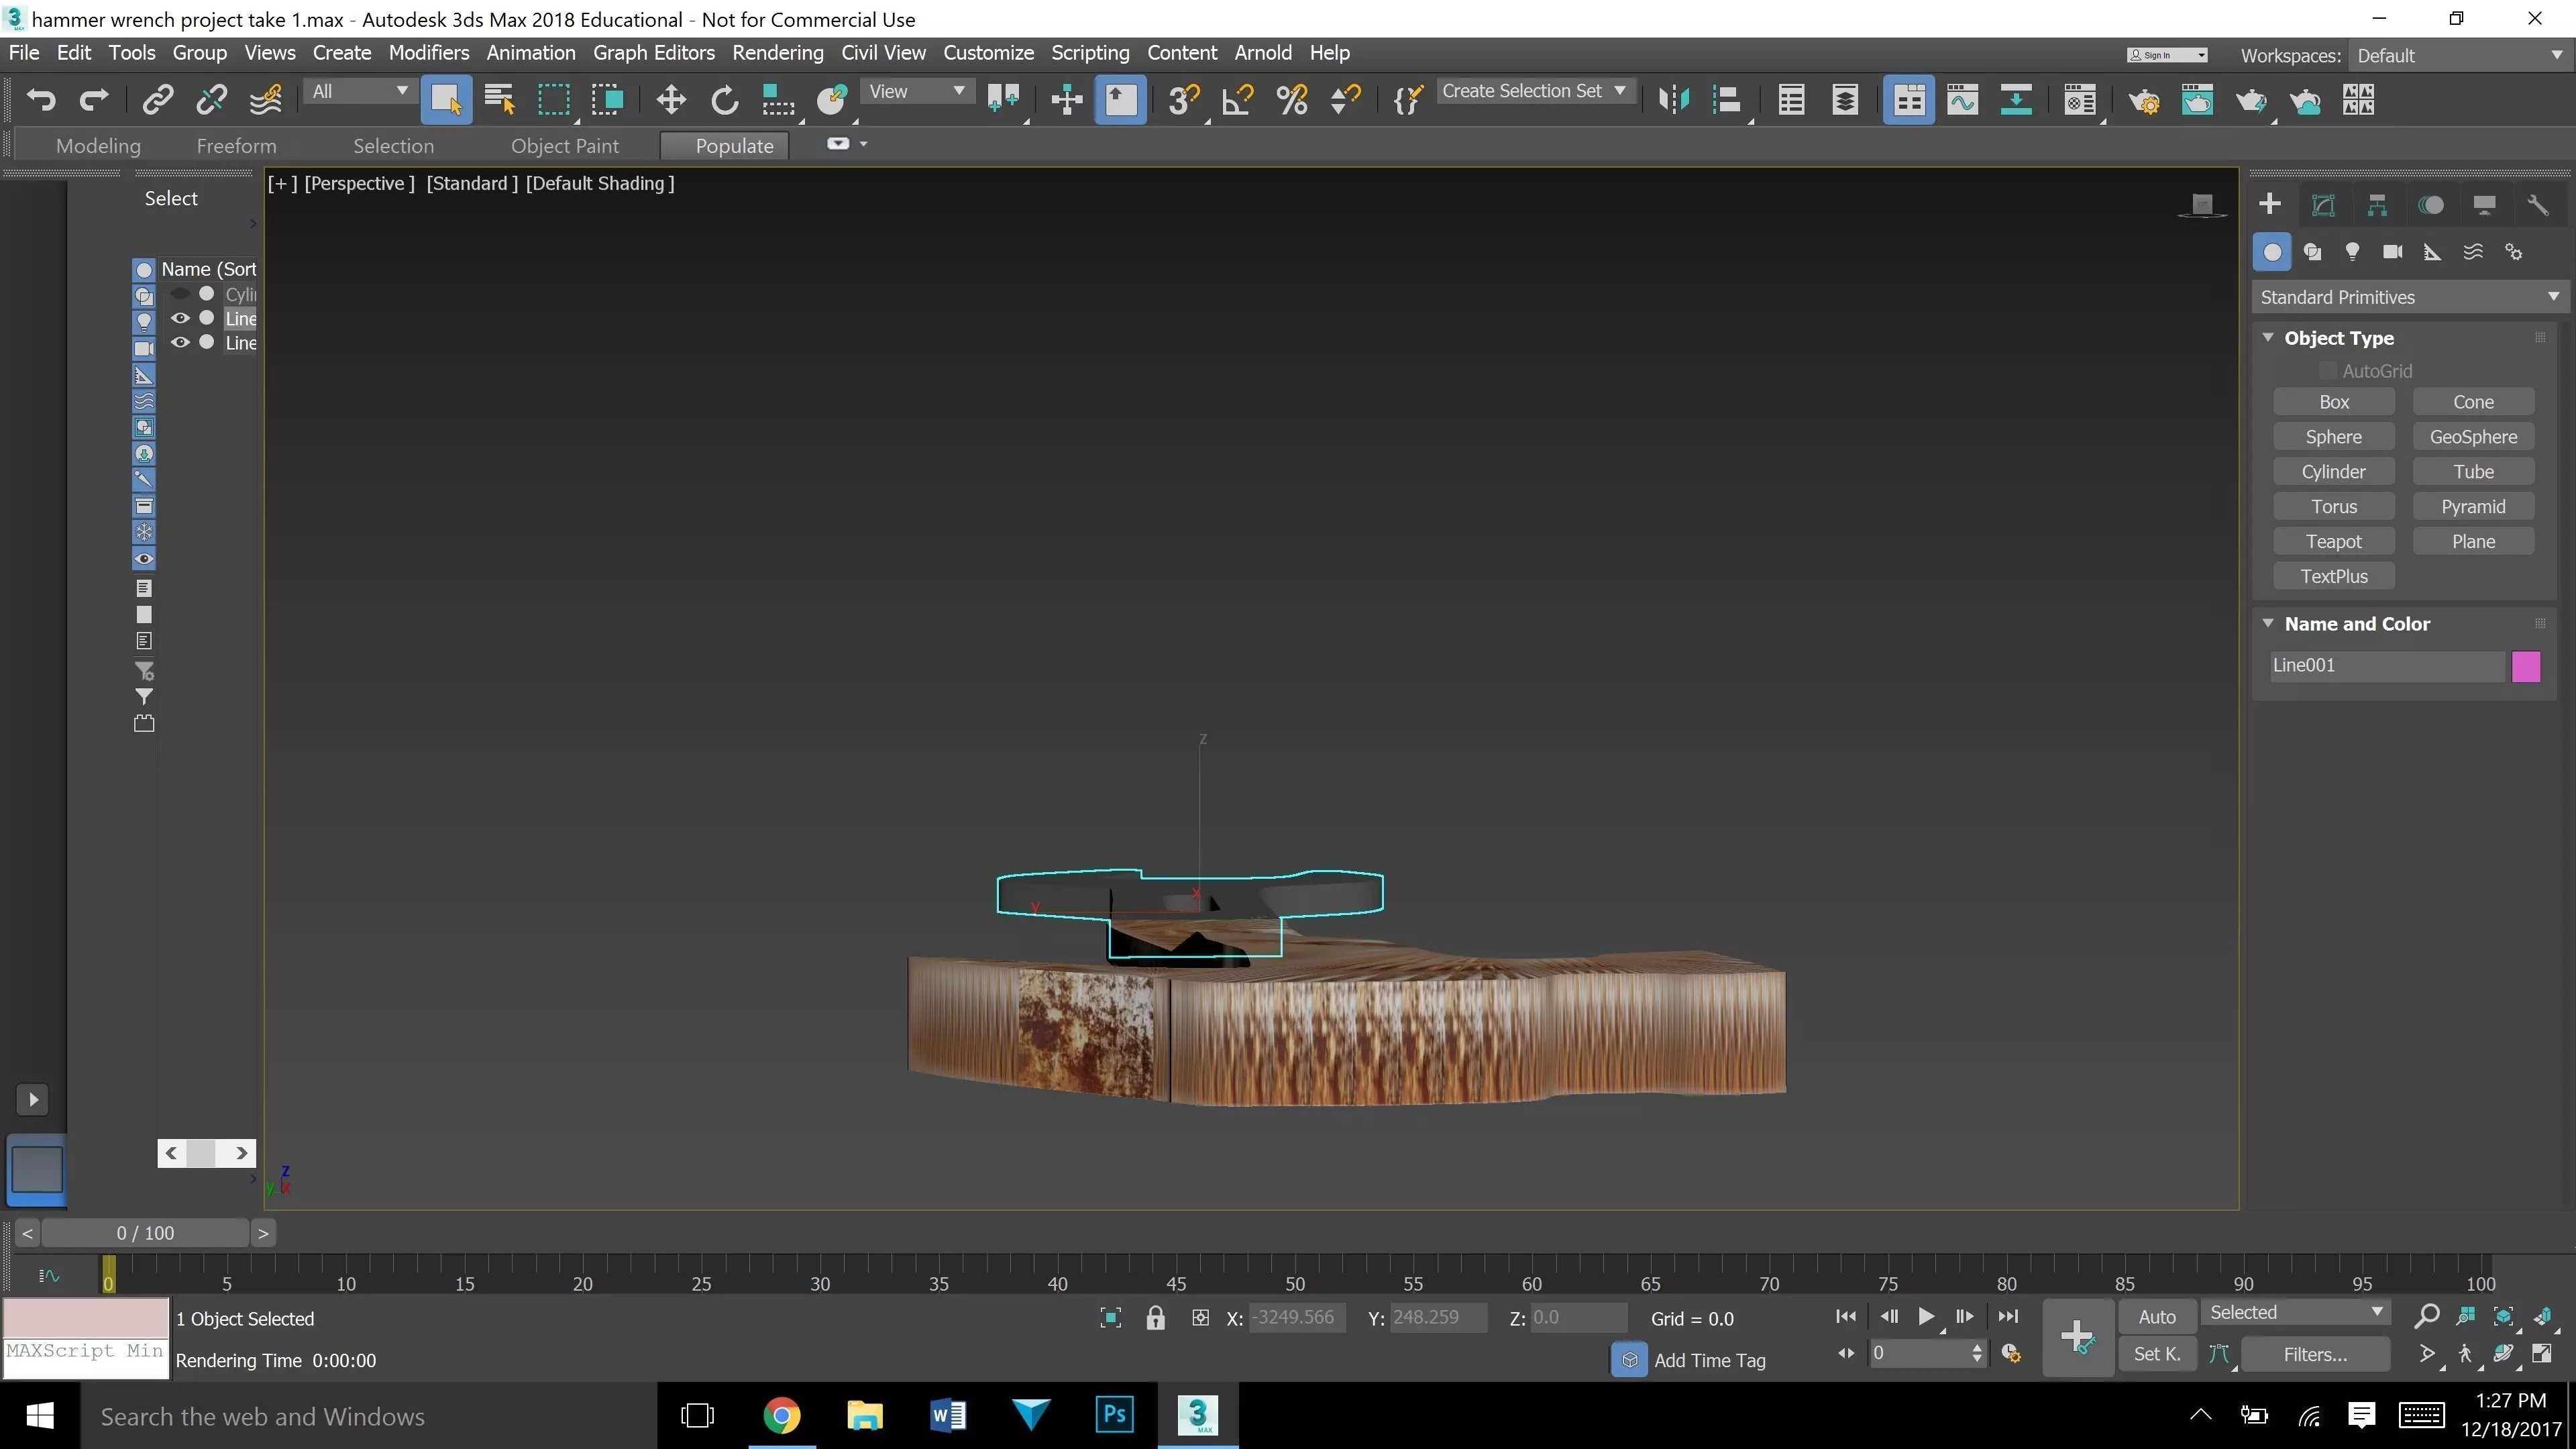Open the Rendered Frame Window
The height and width of the screenshot is (1449, 2576).
(x=2197, y=99)
